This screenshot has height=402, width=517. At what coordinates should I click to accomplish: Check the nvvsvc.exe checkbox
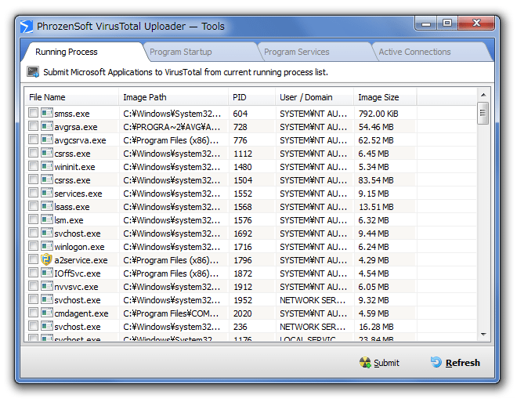point(34,286)
